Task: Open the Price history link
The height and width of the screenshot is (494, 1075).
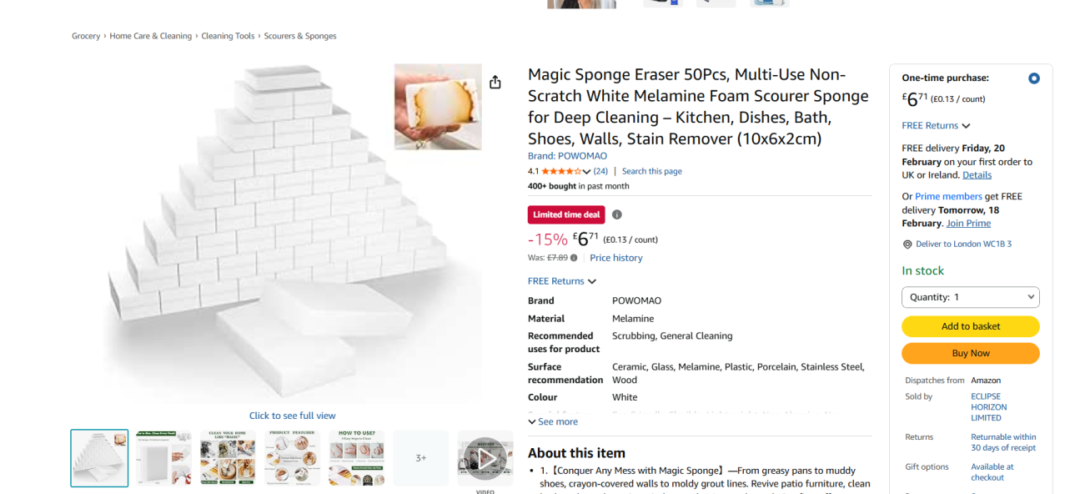Action: coord(616,258)
